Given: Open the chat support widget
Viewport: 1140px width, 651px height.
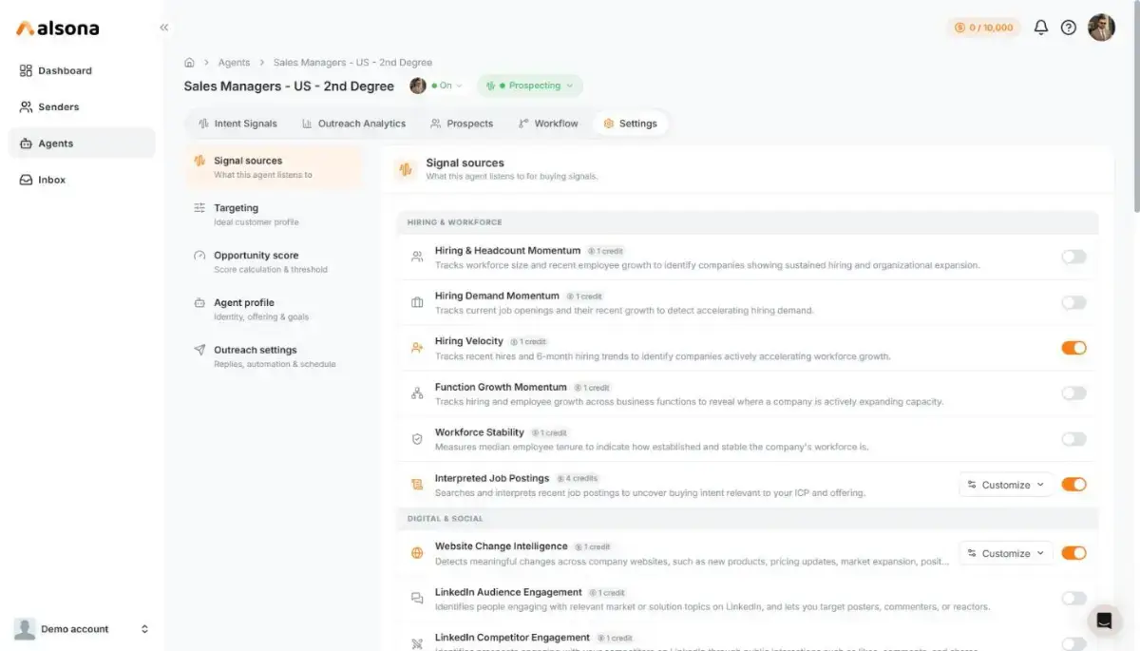Looking at the screenshot, I should 1104,621.
